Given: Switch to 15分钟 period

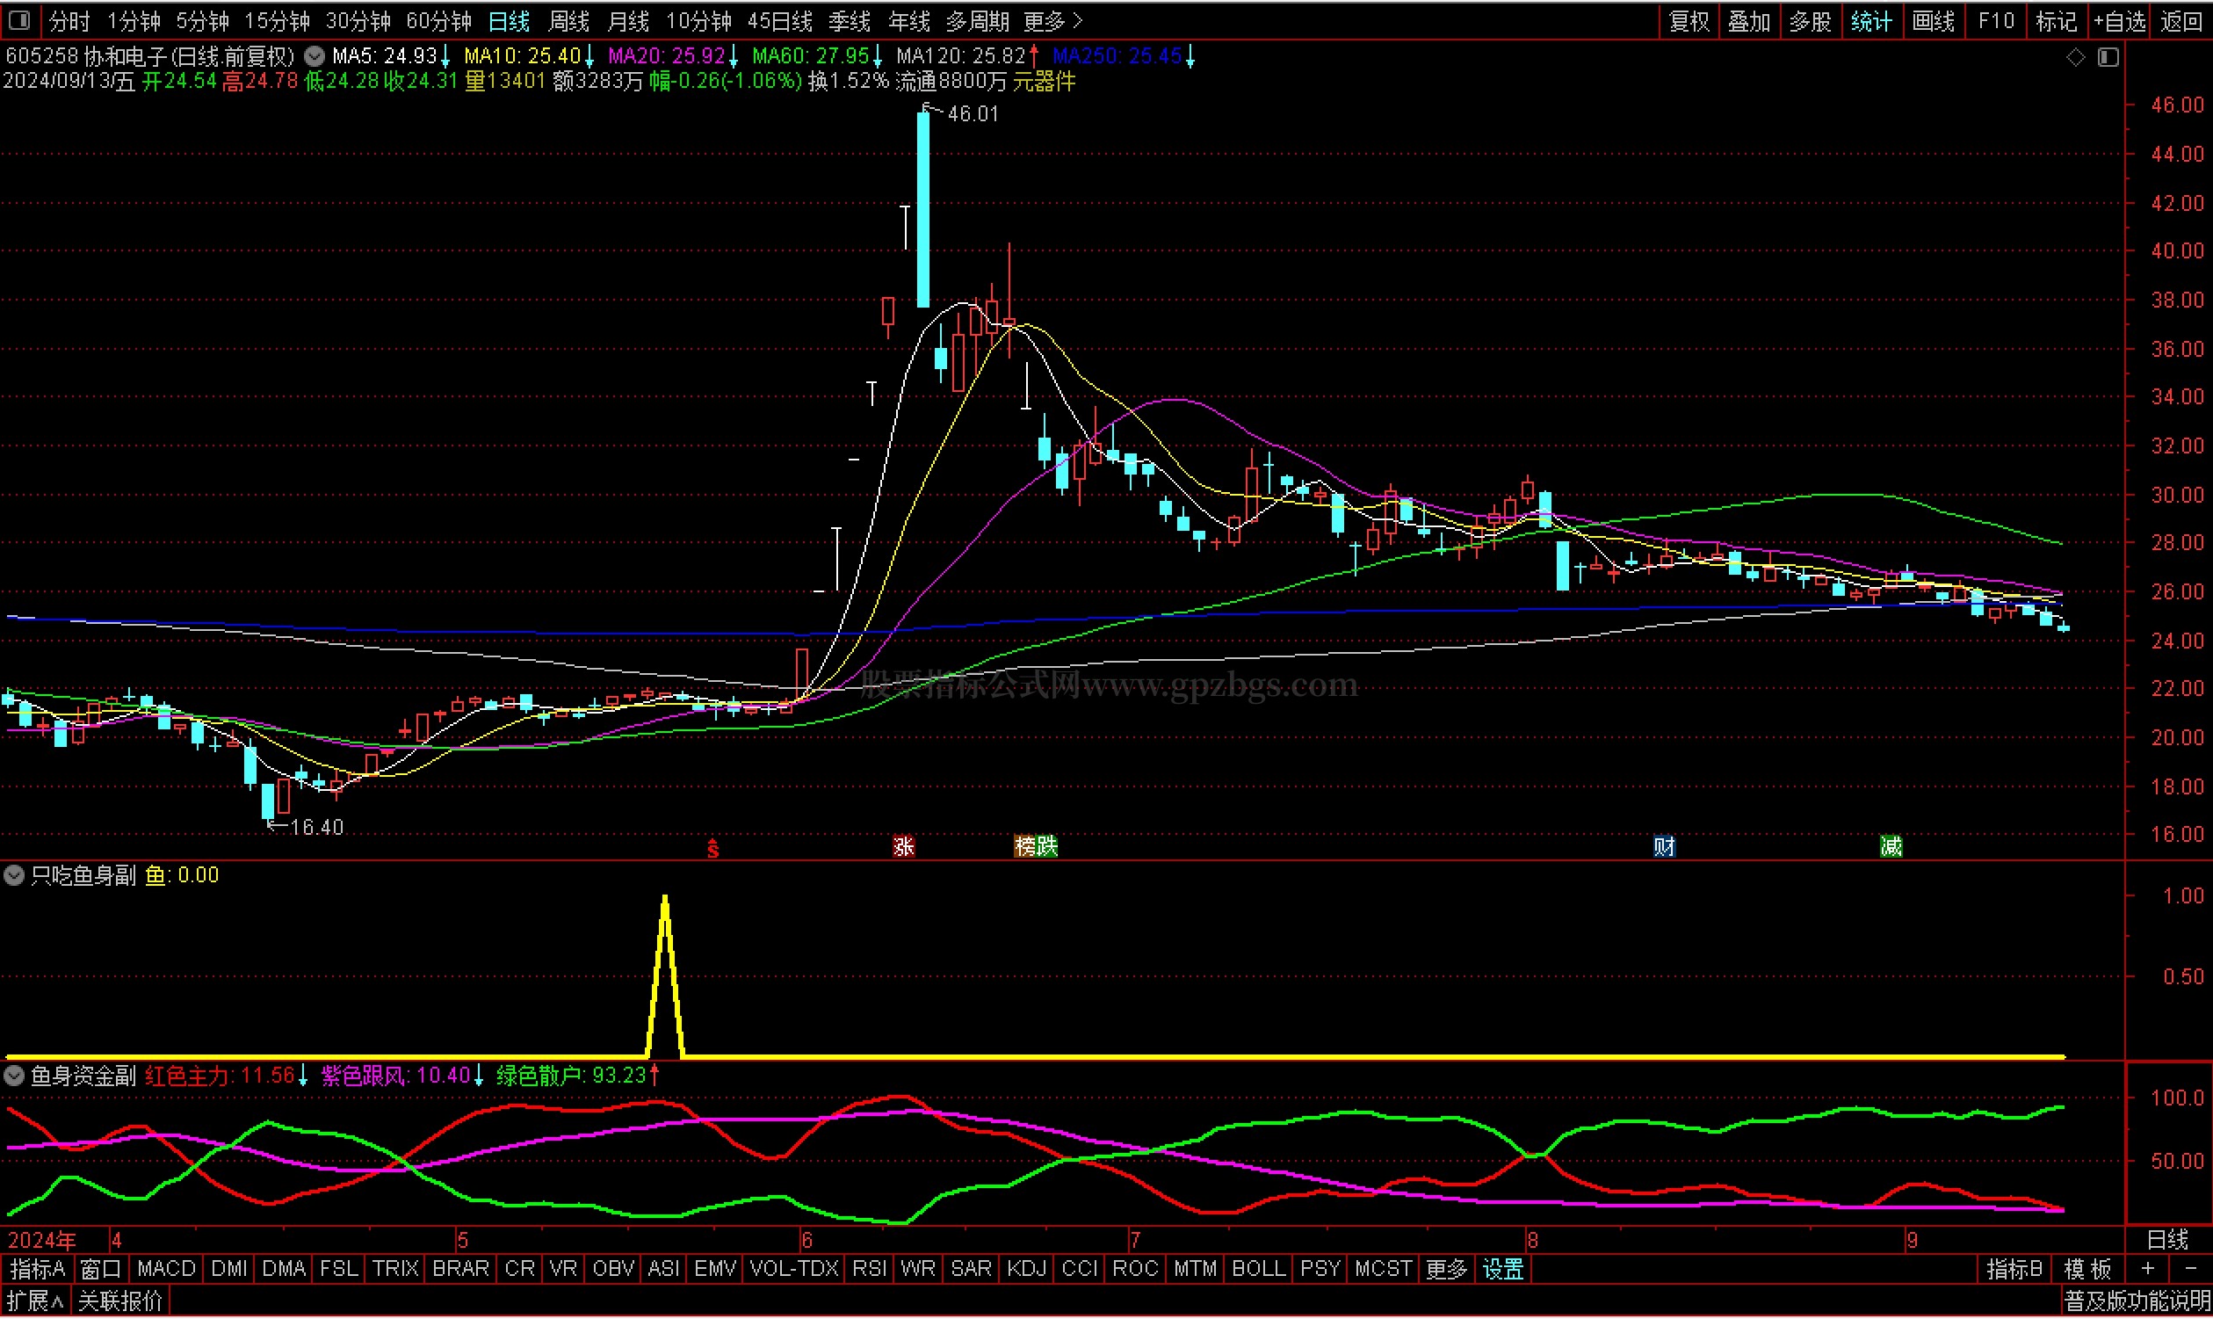Looking at the screenshot, I should pyautogui.click(x=278, y=20).
